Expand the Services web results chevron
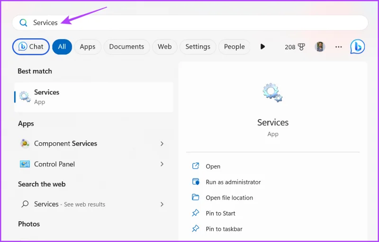Viewport: 379px width, 242px height. (x=162, y=204)
